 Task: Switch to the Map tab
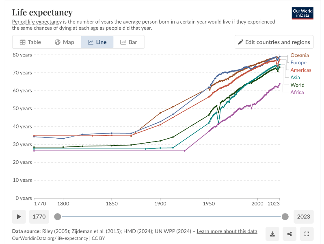64,42
